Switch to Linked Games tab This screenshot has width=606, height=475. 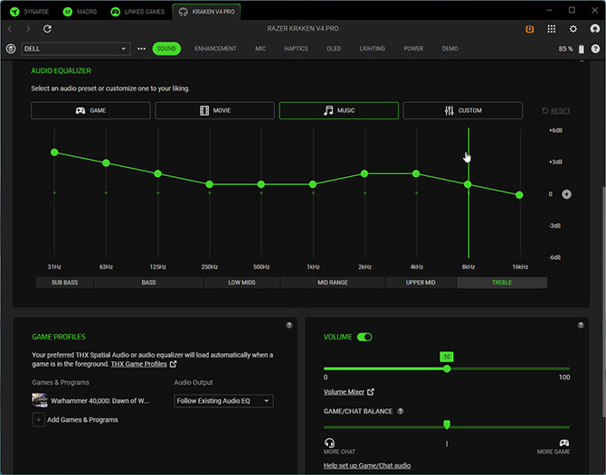point(137,12)
